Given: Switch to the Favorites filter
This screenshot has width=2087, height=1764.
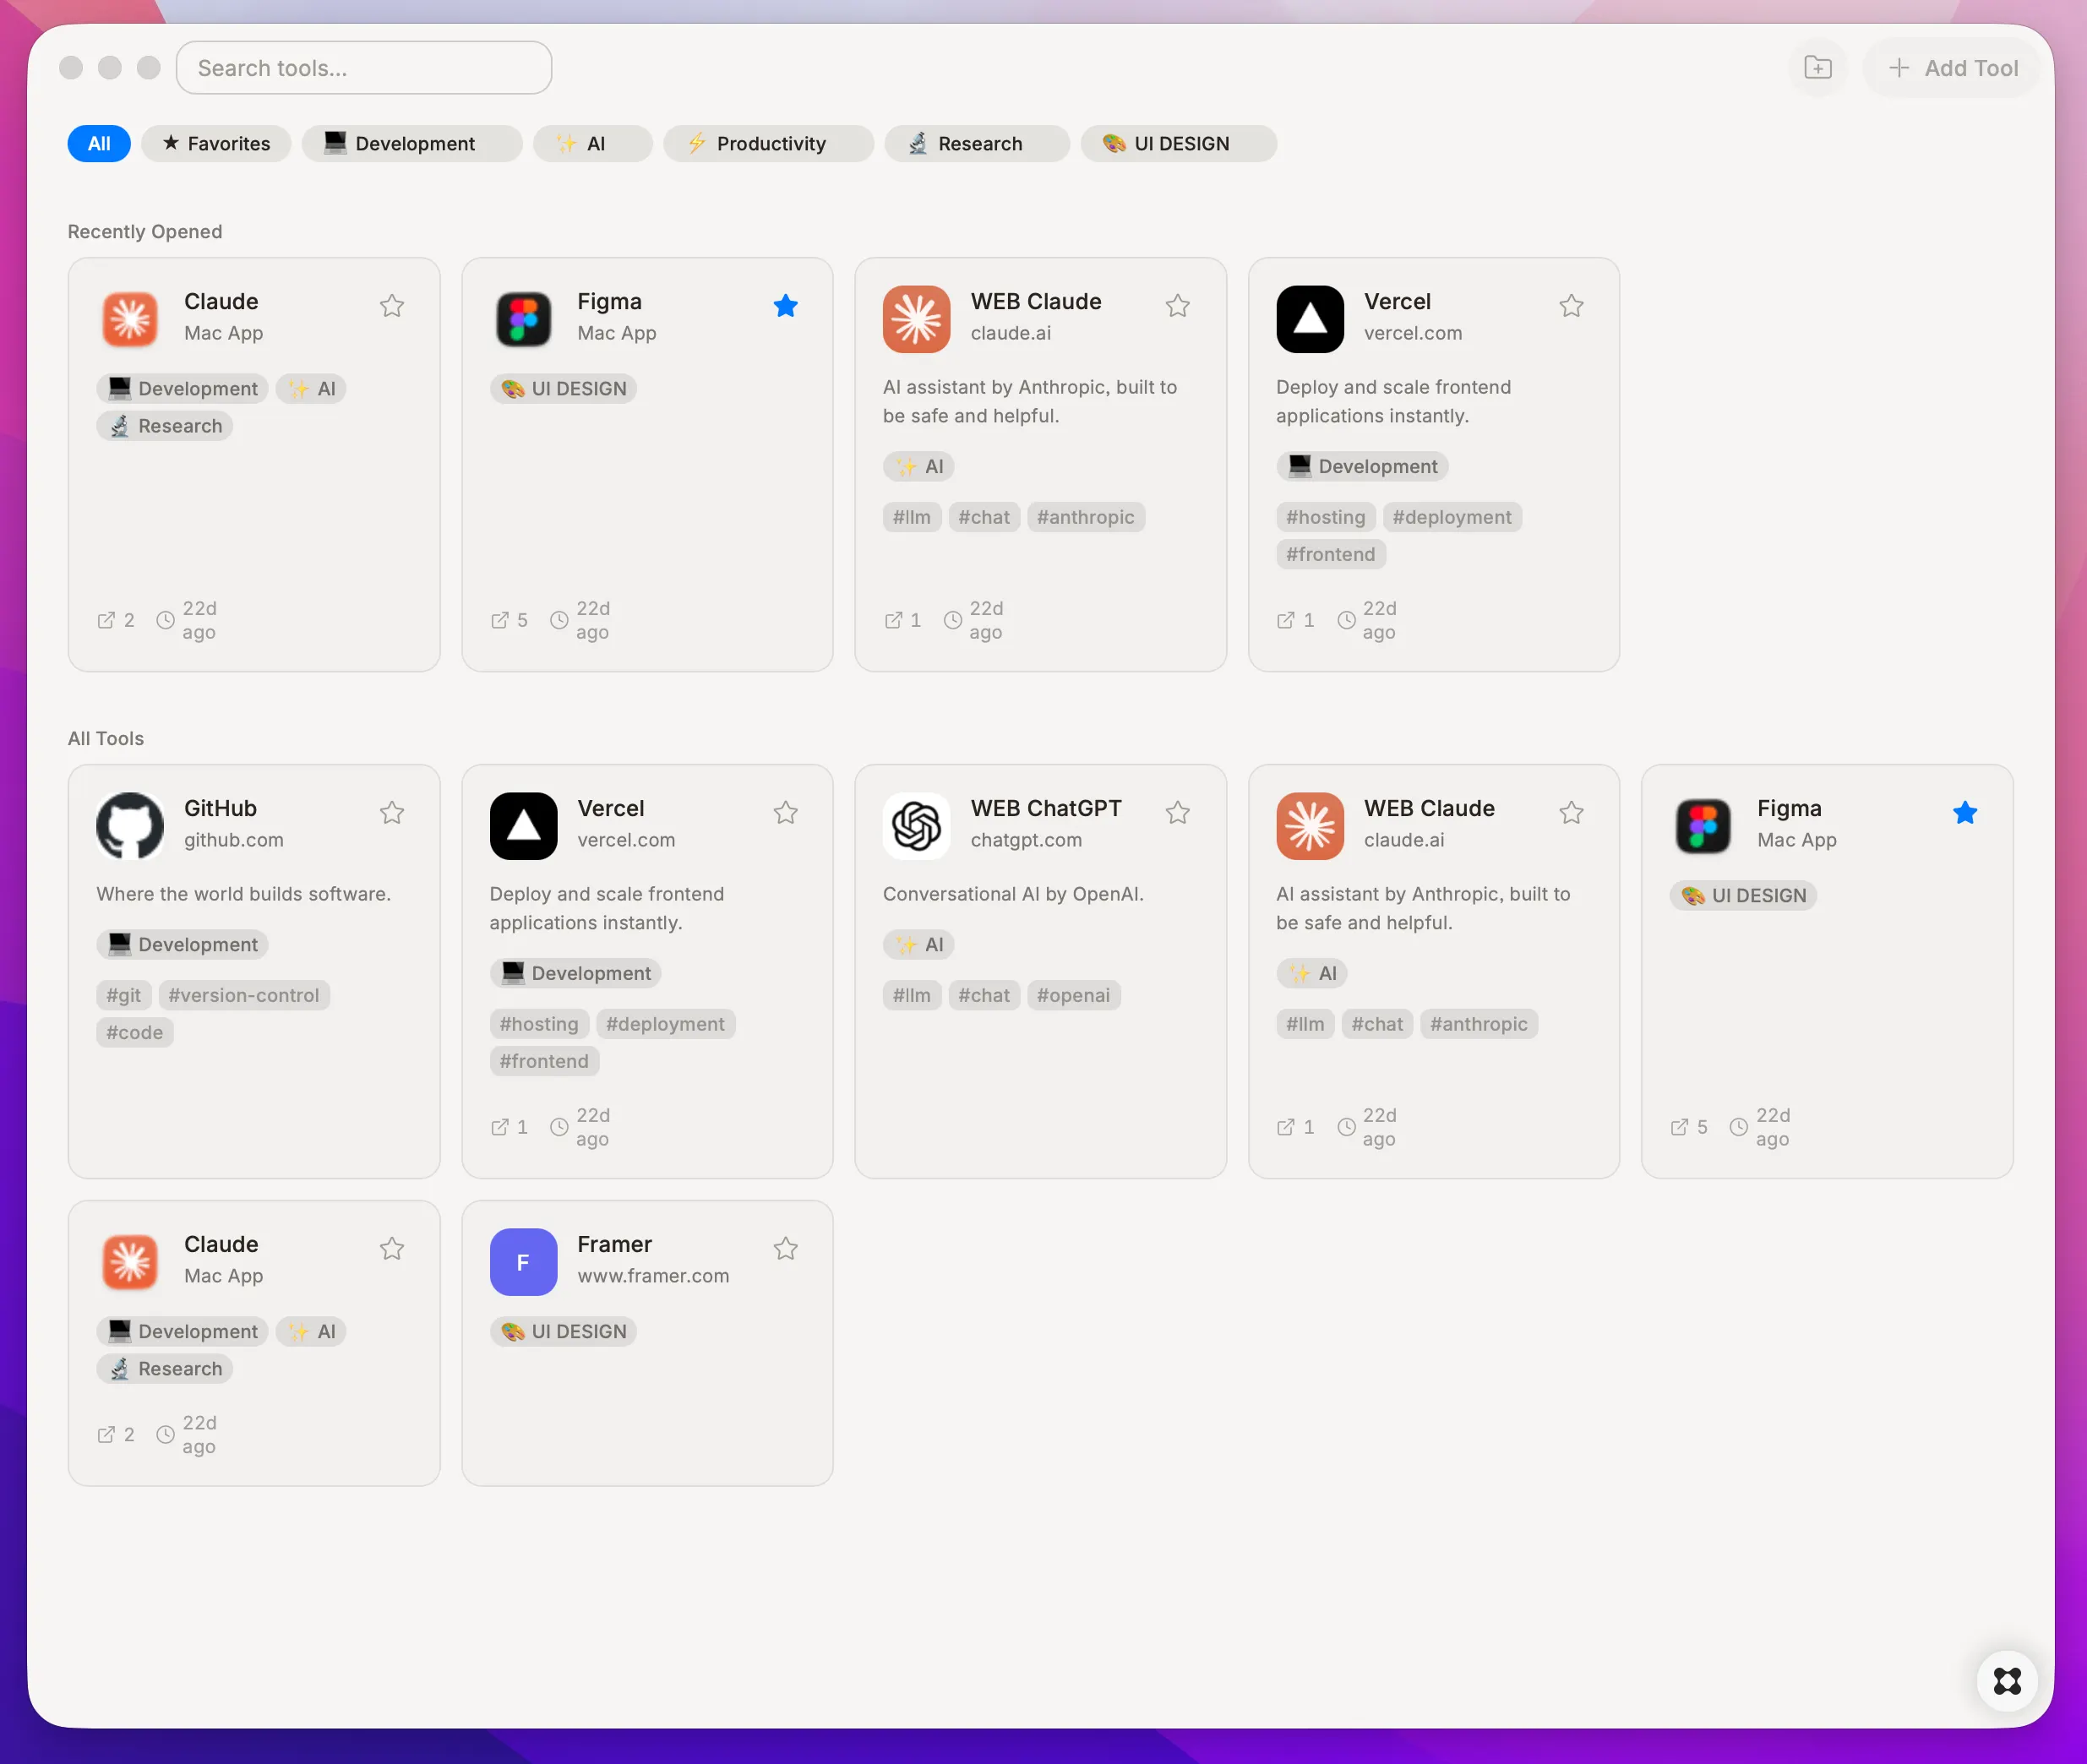Looking at the screenshot, I should pos(216,143).
